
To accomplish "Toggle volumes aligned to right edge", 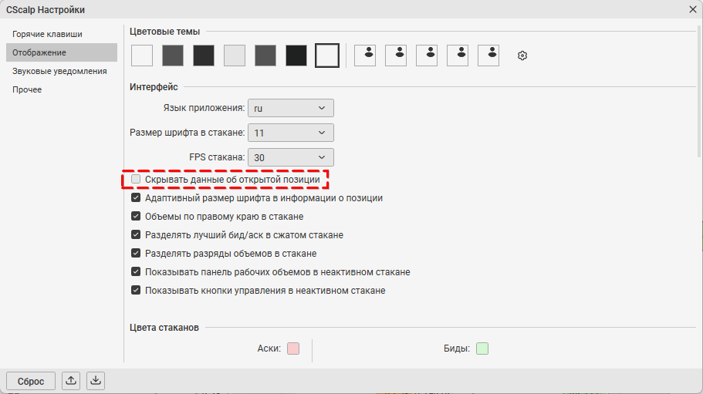I will [136, 216].
